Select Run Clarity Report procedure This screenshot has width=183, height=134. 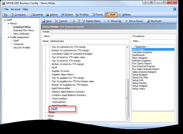tap(142, 64)
